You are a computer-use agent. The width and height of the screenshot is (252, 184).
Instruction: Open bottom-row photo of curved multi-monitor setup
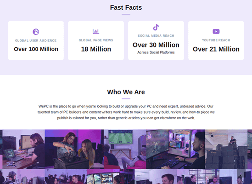point(111,177)
